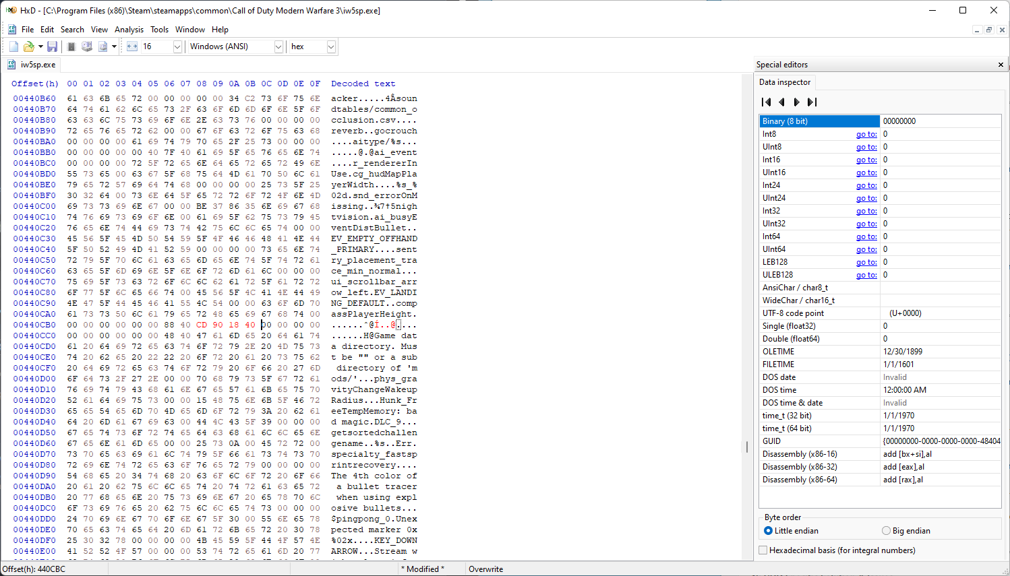Click the Open file folder icon

[28, 46]
